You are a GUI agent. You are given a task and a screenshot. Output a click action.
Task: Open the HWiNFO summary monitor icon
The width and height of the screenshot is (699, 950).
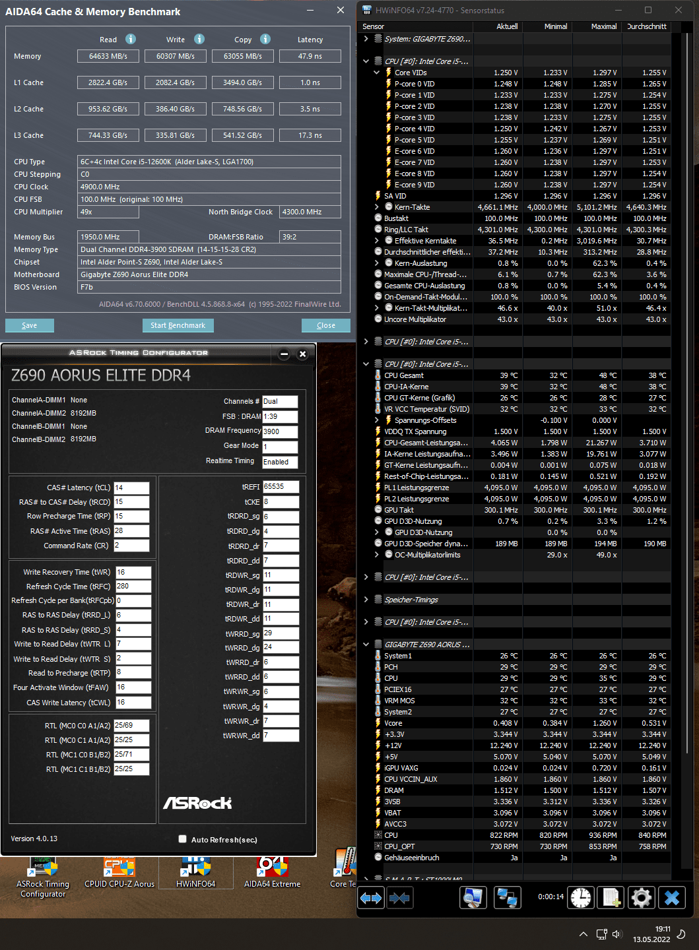tap(473, 898)
